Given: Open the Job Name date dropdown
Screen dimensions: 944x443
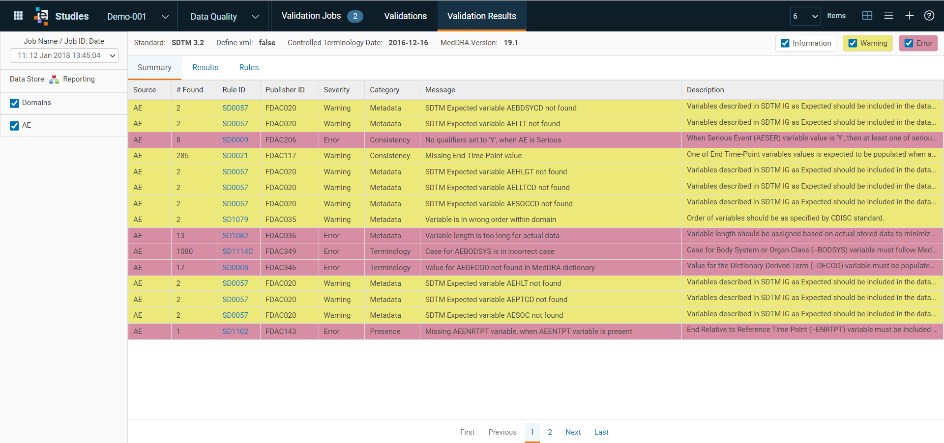Looking at the screenshot, I should click(x=64, y=55).
